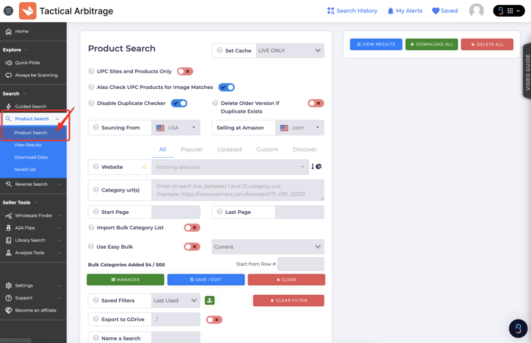Click the green upload filter icon

(x=209, y=300)
